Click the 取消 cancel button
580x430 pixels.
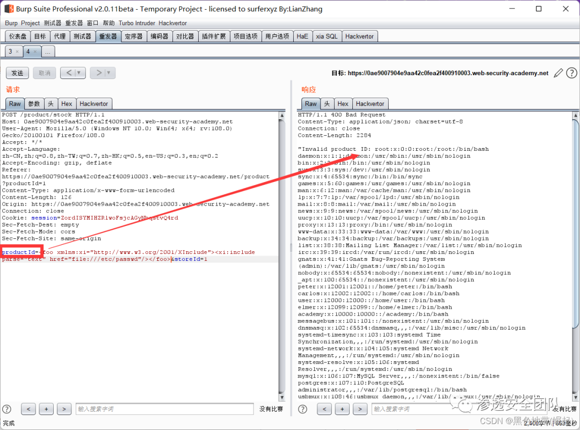click(45, 73)
